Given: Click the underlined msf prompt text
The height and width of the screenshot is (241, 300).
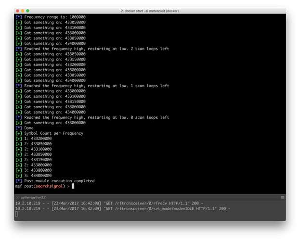Looking at the screenshot, I should (x=18, y=186).
